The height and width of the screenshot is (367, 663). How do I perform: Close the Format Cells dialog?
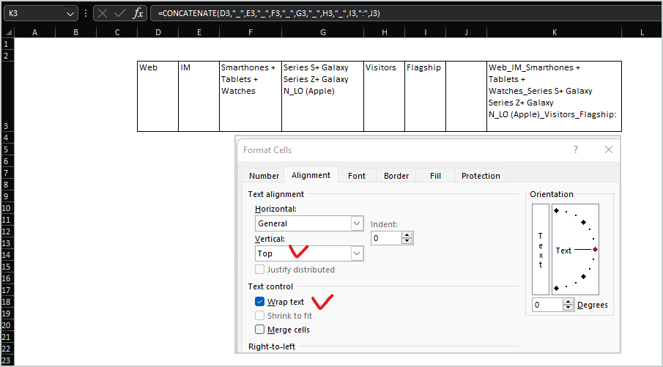609,149
